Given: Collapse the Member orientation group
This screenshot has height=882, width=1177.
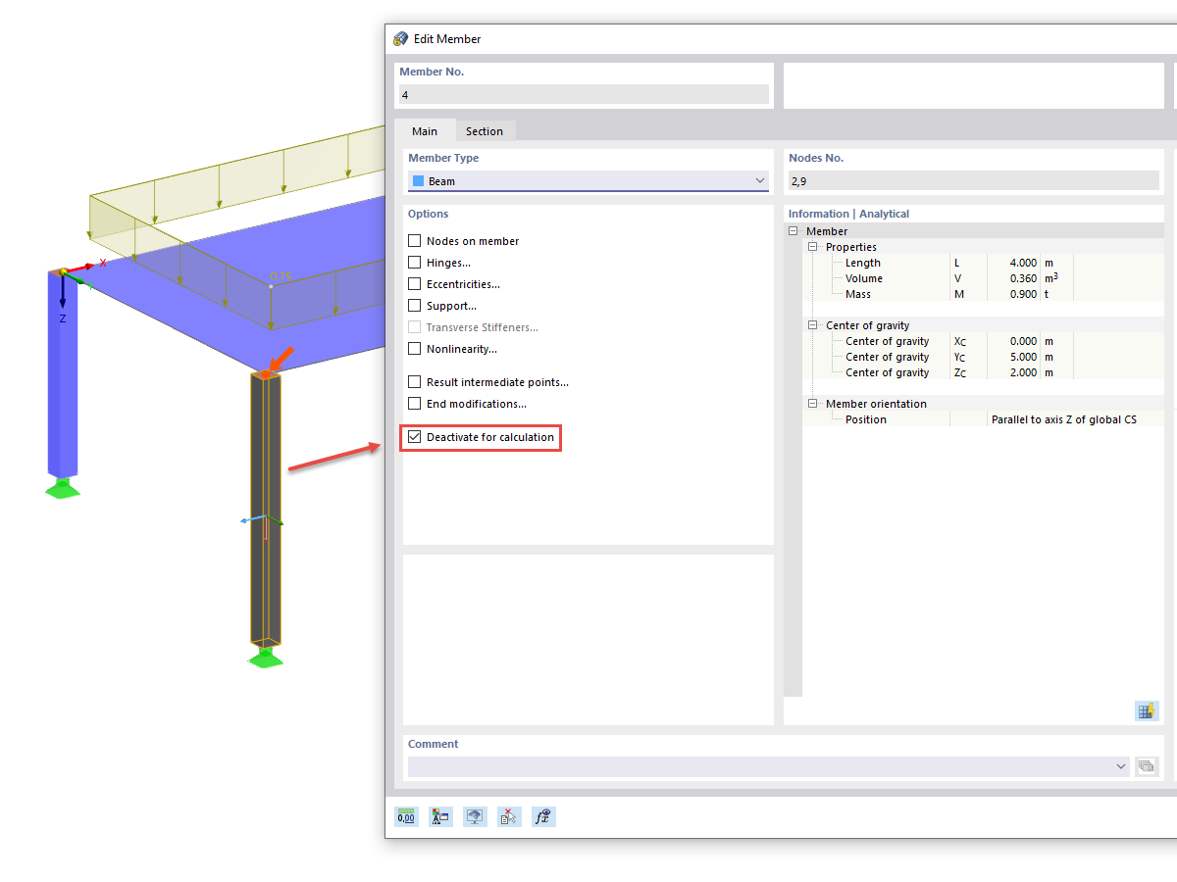Looking at the screenshot, I should [812, 404].
